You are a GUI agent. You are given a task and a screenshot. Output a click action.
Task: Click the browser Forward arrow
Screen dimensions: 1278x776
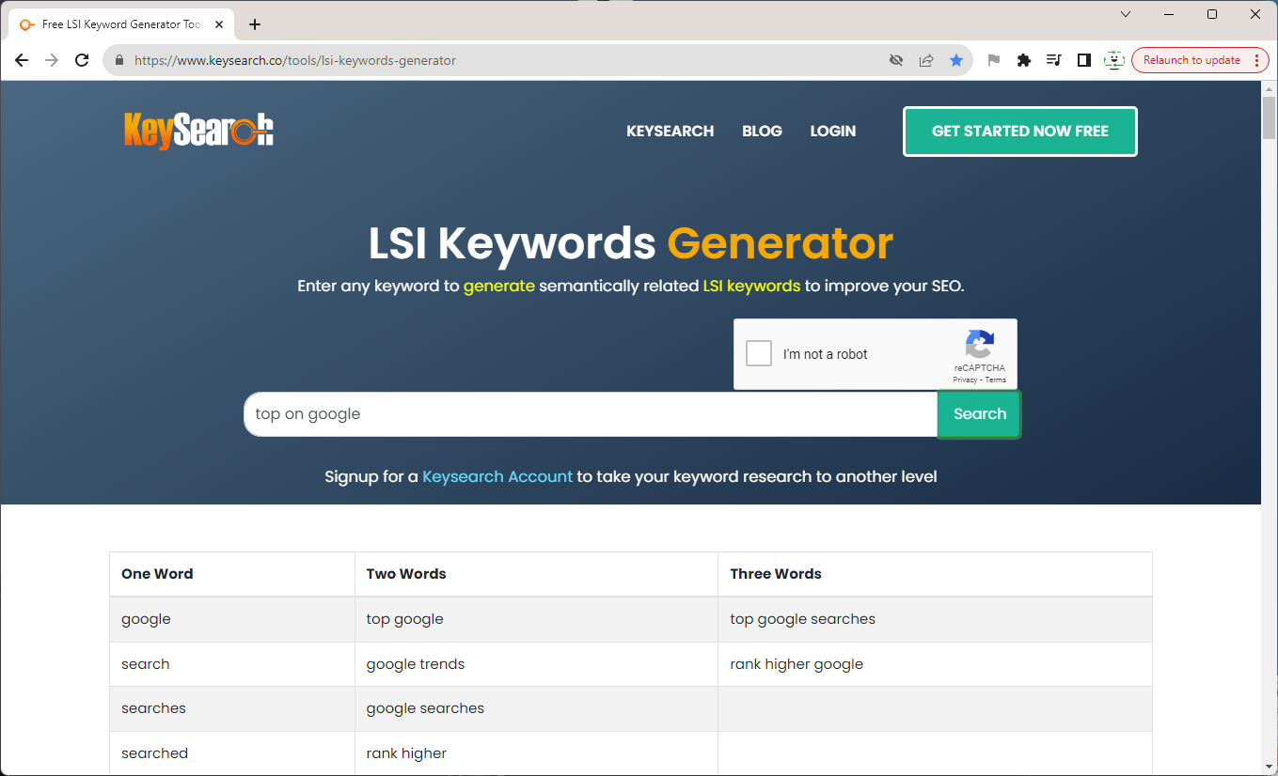tap(52, 60)
